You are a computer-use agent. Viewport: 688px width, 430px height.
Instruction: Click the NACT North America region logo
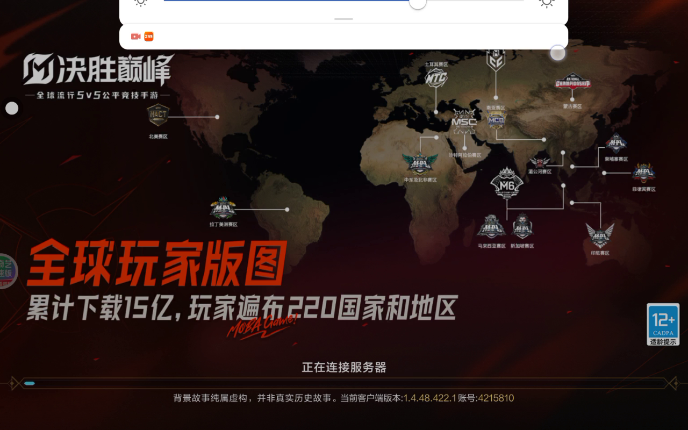click(158, 115)
